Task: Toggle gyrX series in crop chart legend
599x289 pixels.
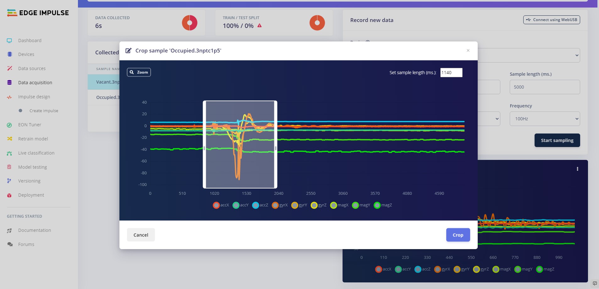Action: click(x=280, y=205)
